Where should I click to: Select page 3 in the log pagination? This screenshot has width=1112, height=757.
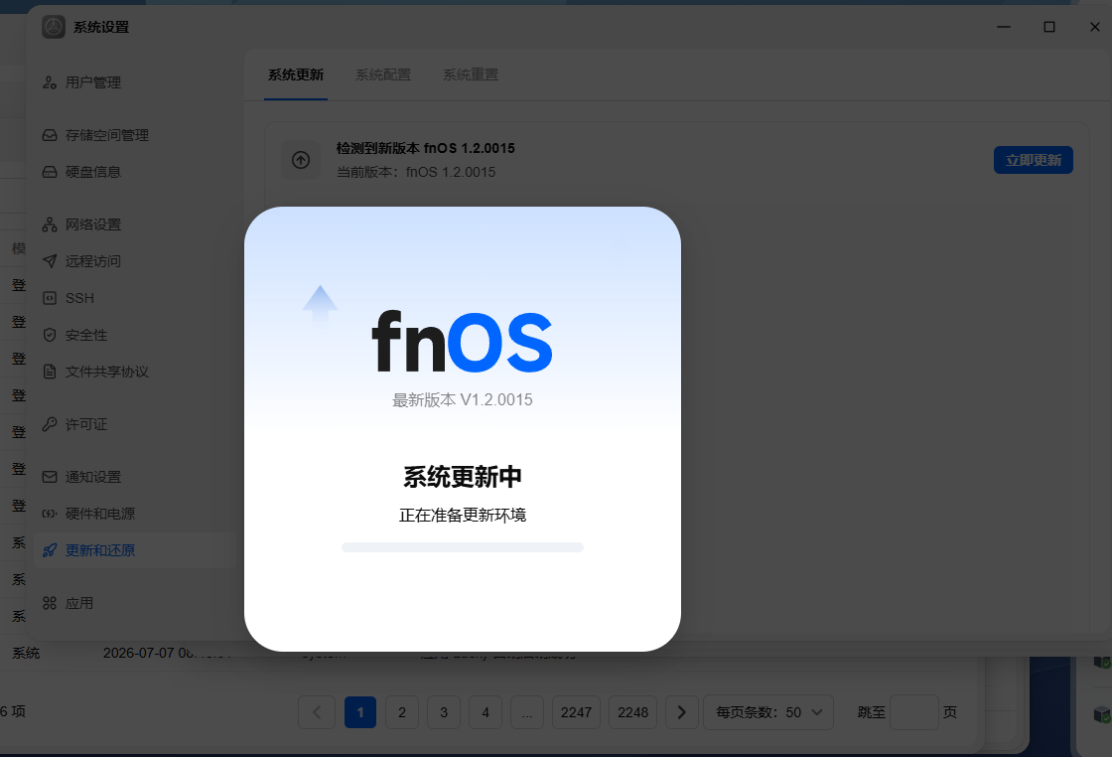pos(444,712)
